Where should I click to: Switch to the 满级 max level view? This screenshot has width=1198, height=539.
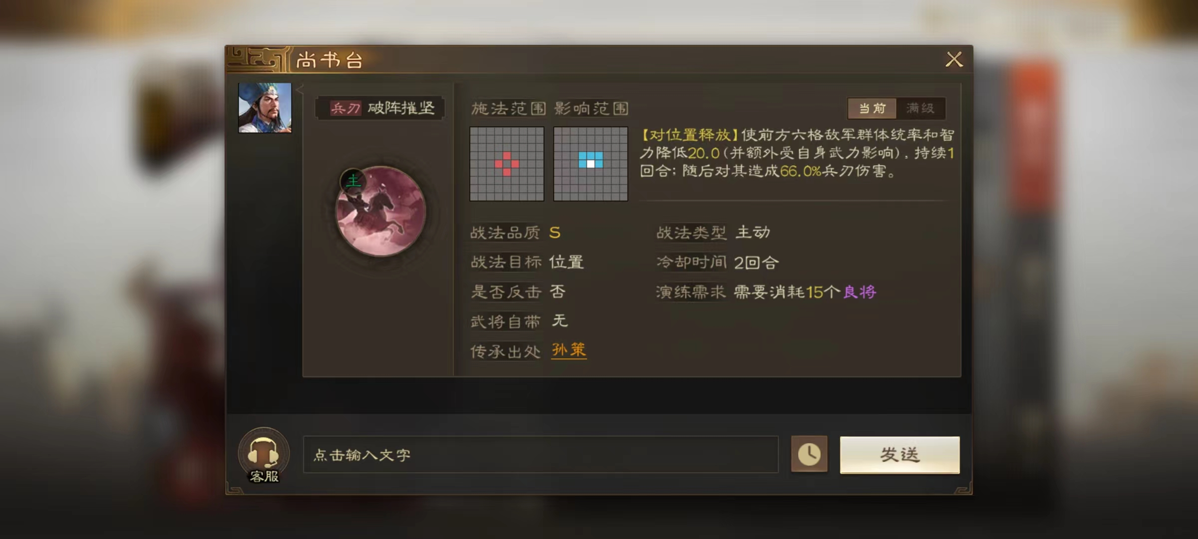point(920,108)
